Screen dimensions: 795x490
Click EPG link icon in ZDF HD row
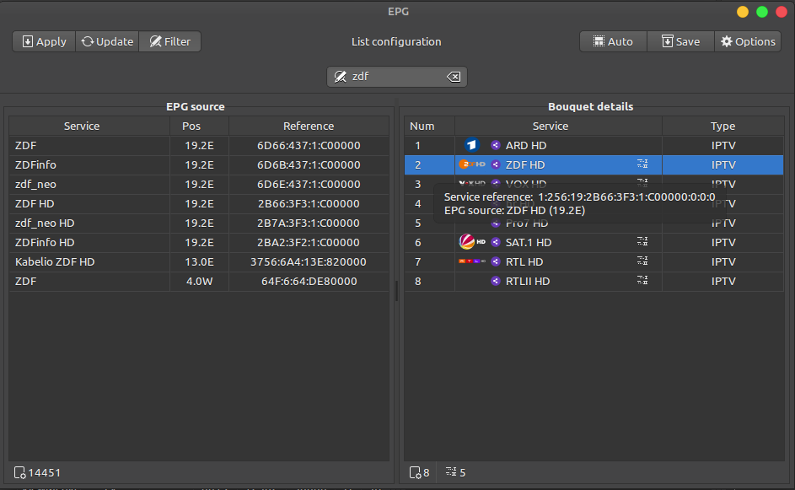click(642, 165)
